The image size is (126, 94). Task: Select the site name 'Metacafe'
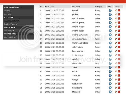(x=76, y=92)
